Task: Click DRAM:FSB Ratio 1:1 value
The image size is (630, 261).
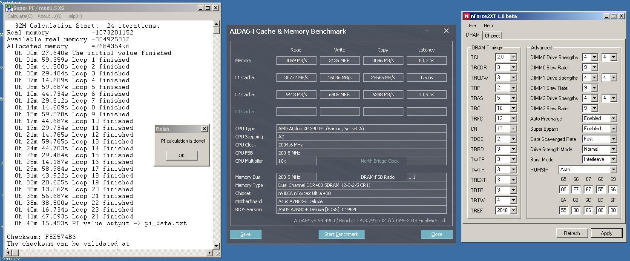Action: tap(426, 177)
